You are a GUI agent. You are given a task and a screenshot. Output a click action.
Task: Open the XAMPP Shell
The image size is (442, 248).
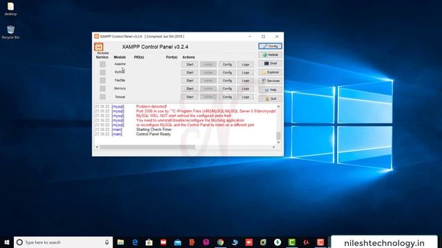pyautogui.click(x=270, y=63)
